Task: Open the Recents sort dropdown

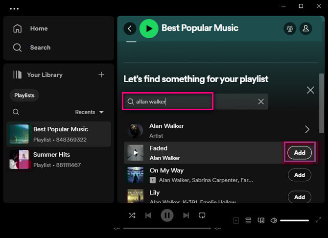Action: (x=89, y=112)
